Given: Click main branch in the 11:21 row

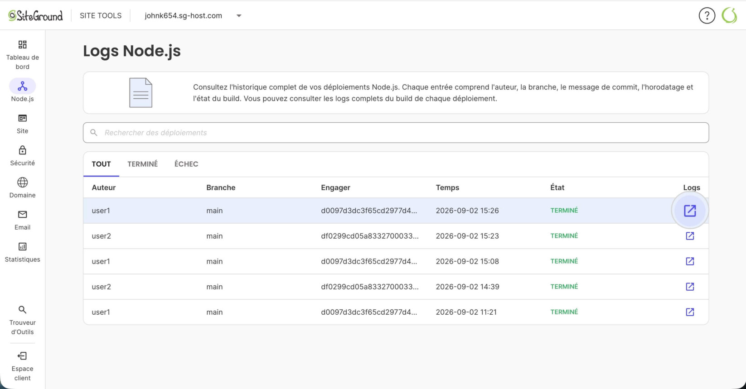Looking at the screenshot, I should click(214, 312).
